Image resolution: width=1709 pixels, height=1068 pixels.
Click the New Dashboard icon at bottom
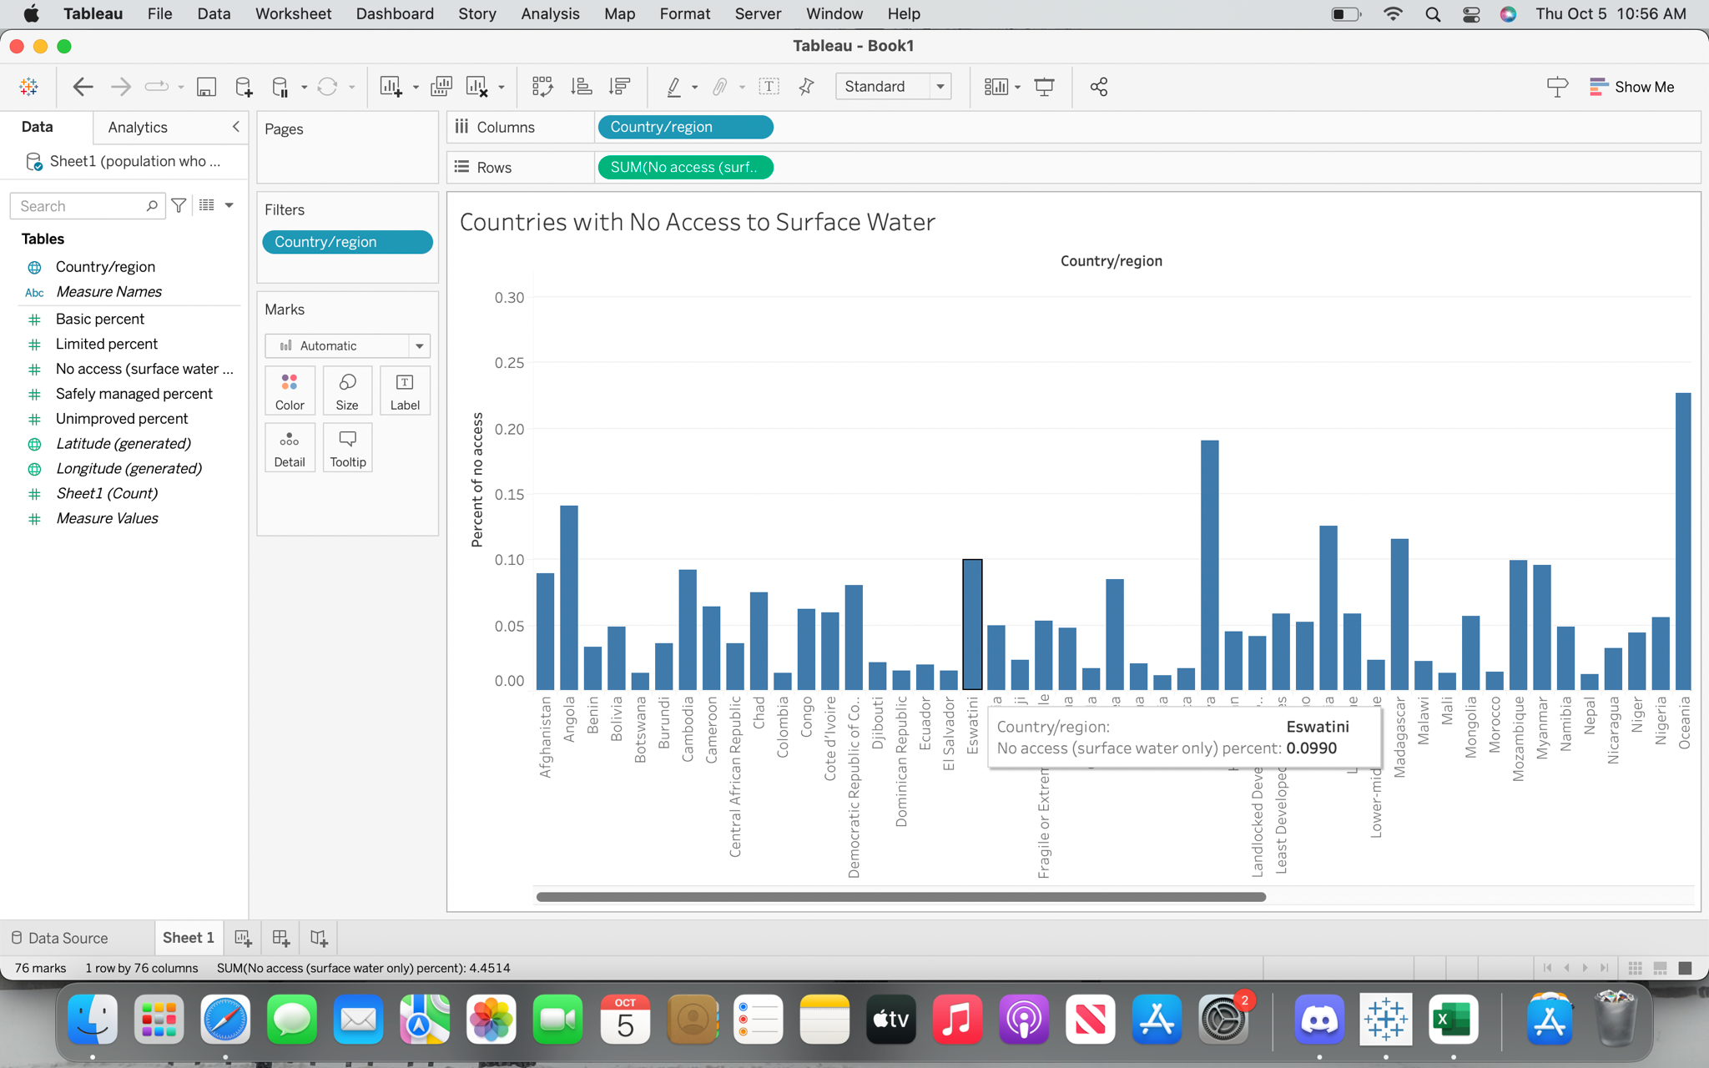tap(281, 938)
